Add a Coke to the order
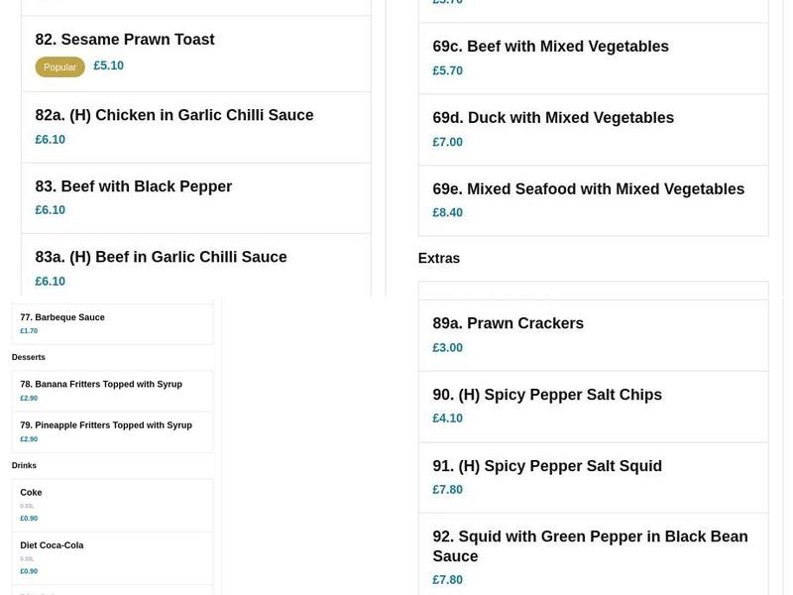 click(x=31, y=492)
